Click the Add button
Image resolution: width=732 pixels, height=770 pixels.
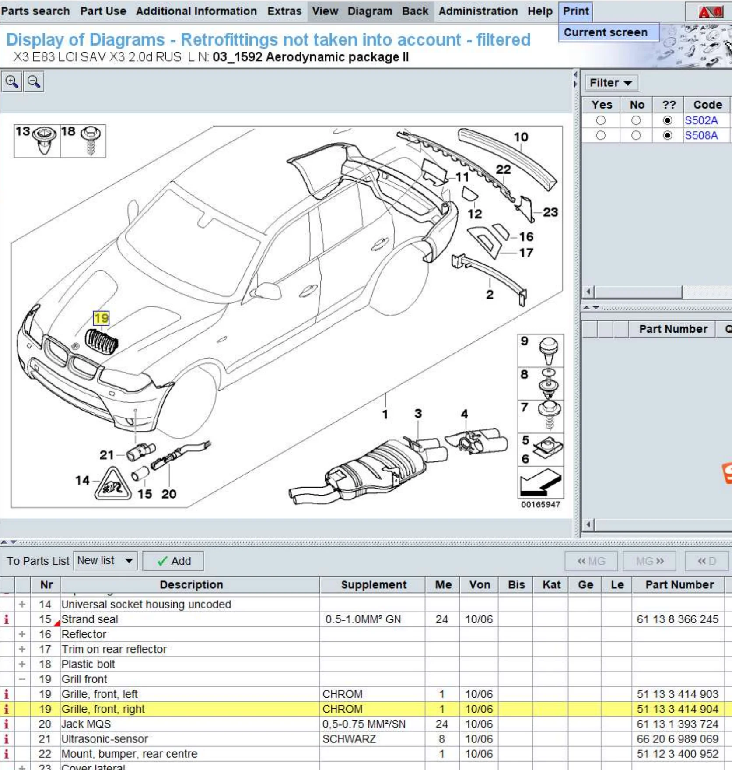point(173,561)
